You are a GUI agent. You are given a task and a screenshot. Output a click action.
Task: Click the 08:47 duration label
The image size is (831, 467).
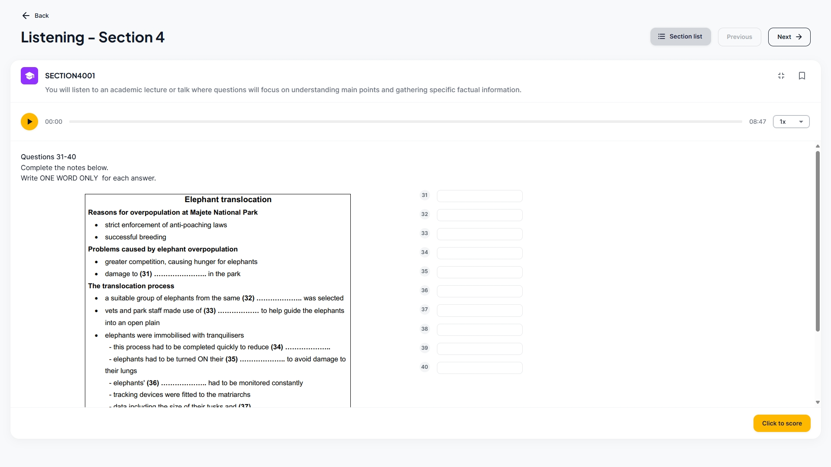pos(757,122)
